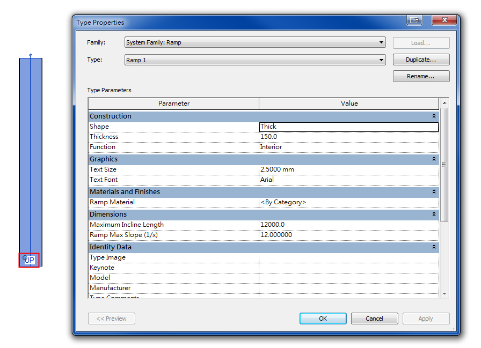The height and width of the screenshot is (348, 481).
Task: Click the Type Image value cell
Action: [x=349, y=257]
